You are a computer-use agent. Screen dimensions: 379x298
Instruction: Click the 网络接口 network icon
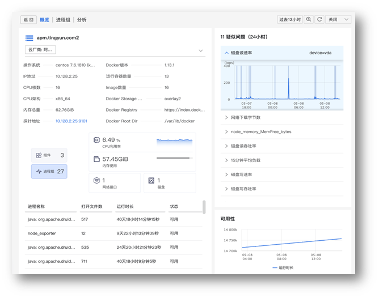pos(96,181)
